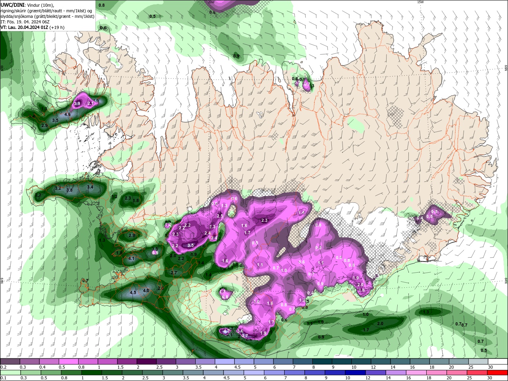Click the red 30+ swatch in lower legend
Screen dimensions: 508x381
click(x=498, y=373)
